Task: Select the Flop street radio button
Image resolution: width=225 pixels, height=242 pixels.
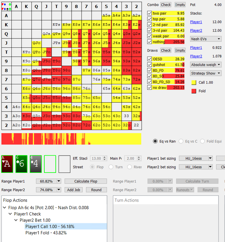Action: point(92,167)
